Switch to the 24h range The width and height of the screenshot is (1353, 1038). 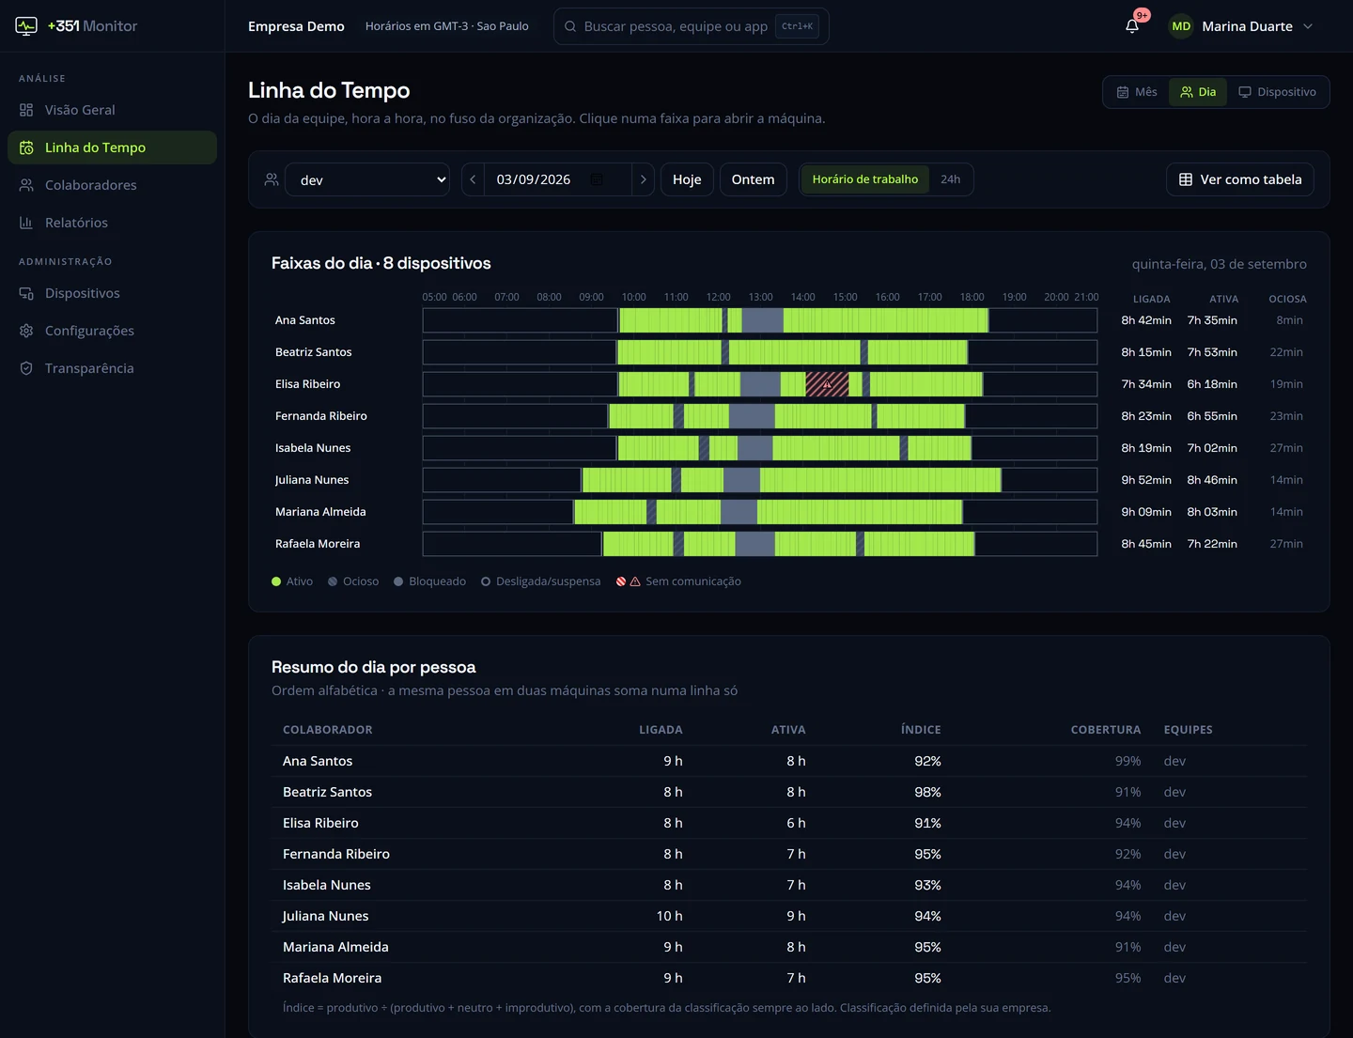[951, 179]
